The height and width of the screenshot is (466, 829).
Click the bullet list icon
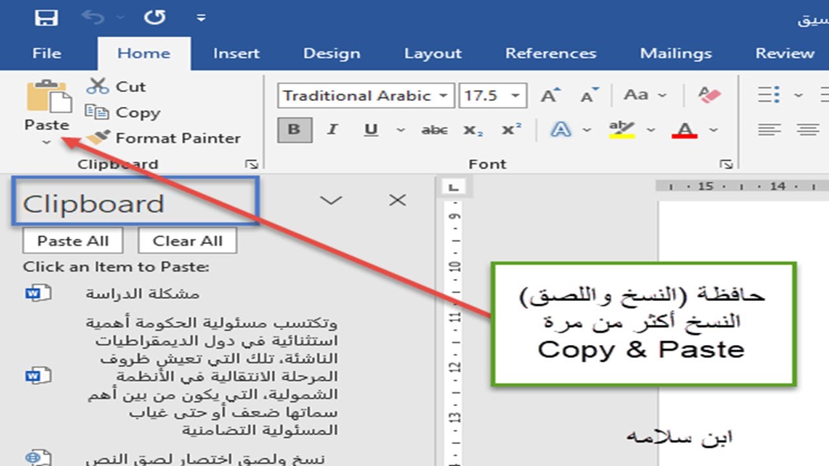click(769, 96)
